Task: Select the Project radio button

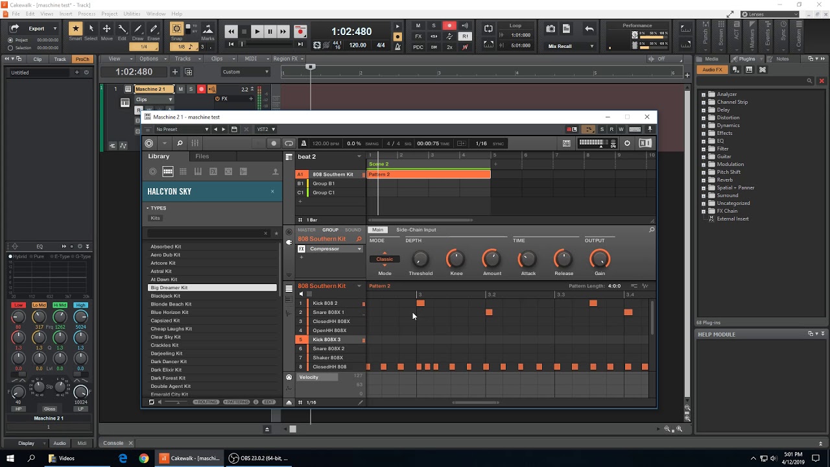Action: coord(10,40)
